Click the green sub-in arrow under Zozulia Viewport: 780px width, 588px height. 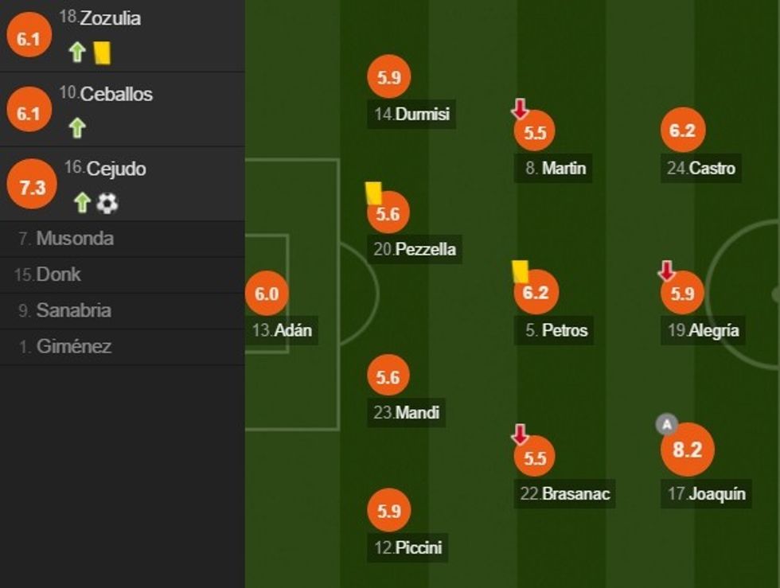click(77, 53)
